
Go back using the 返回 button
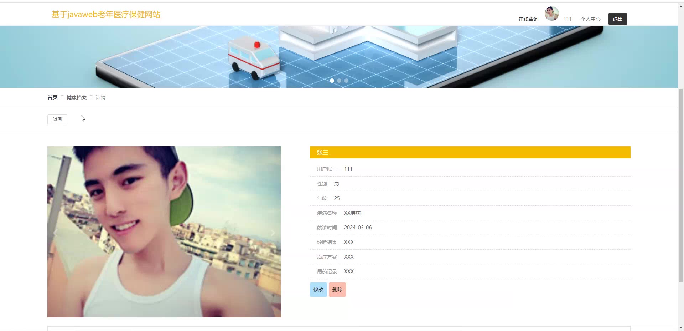[57, 119]
